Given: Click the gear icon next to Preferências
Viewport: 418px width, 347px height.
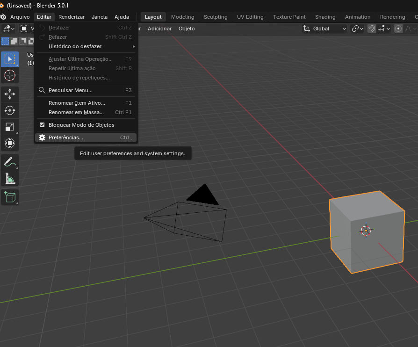Looking at the screenshot, I should tap(42, 137).
